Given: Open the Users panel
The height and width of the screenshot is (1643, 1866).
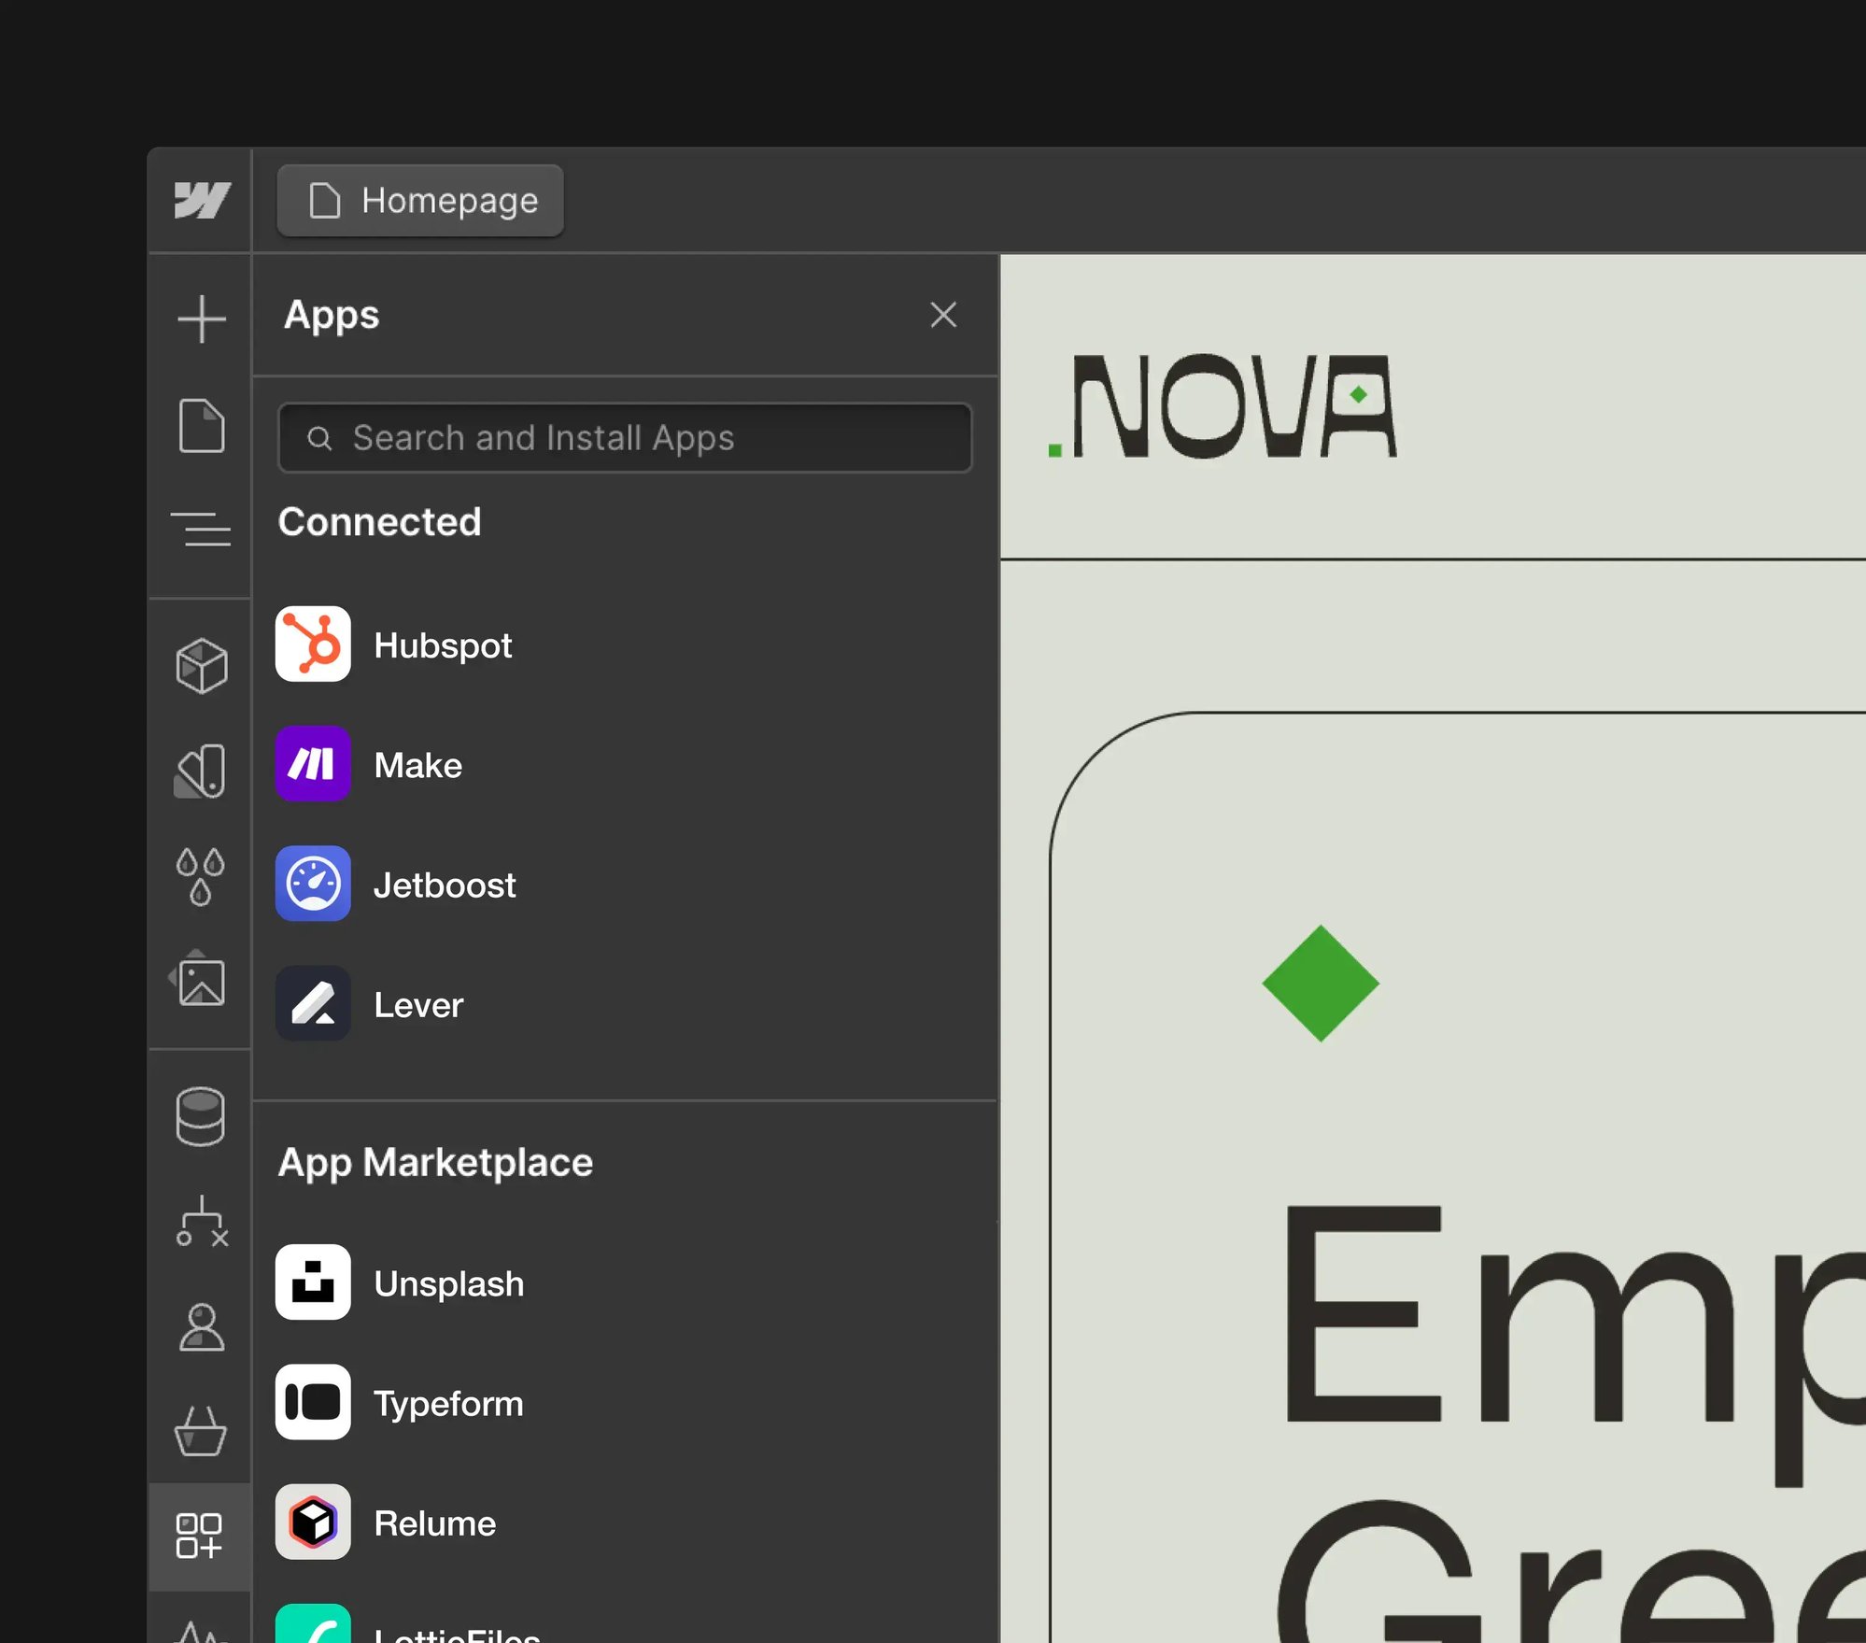Looking at the screenshot, I should click(x=200, y=1330).
